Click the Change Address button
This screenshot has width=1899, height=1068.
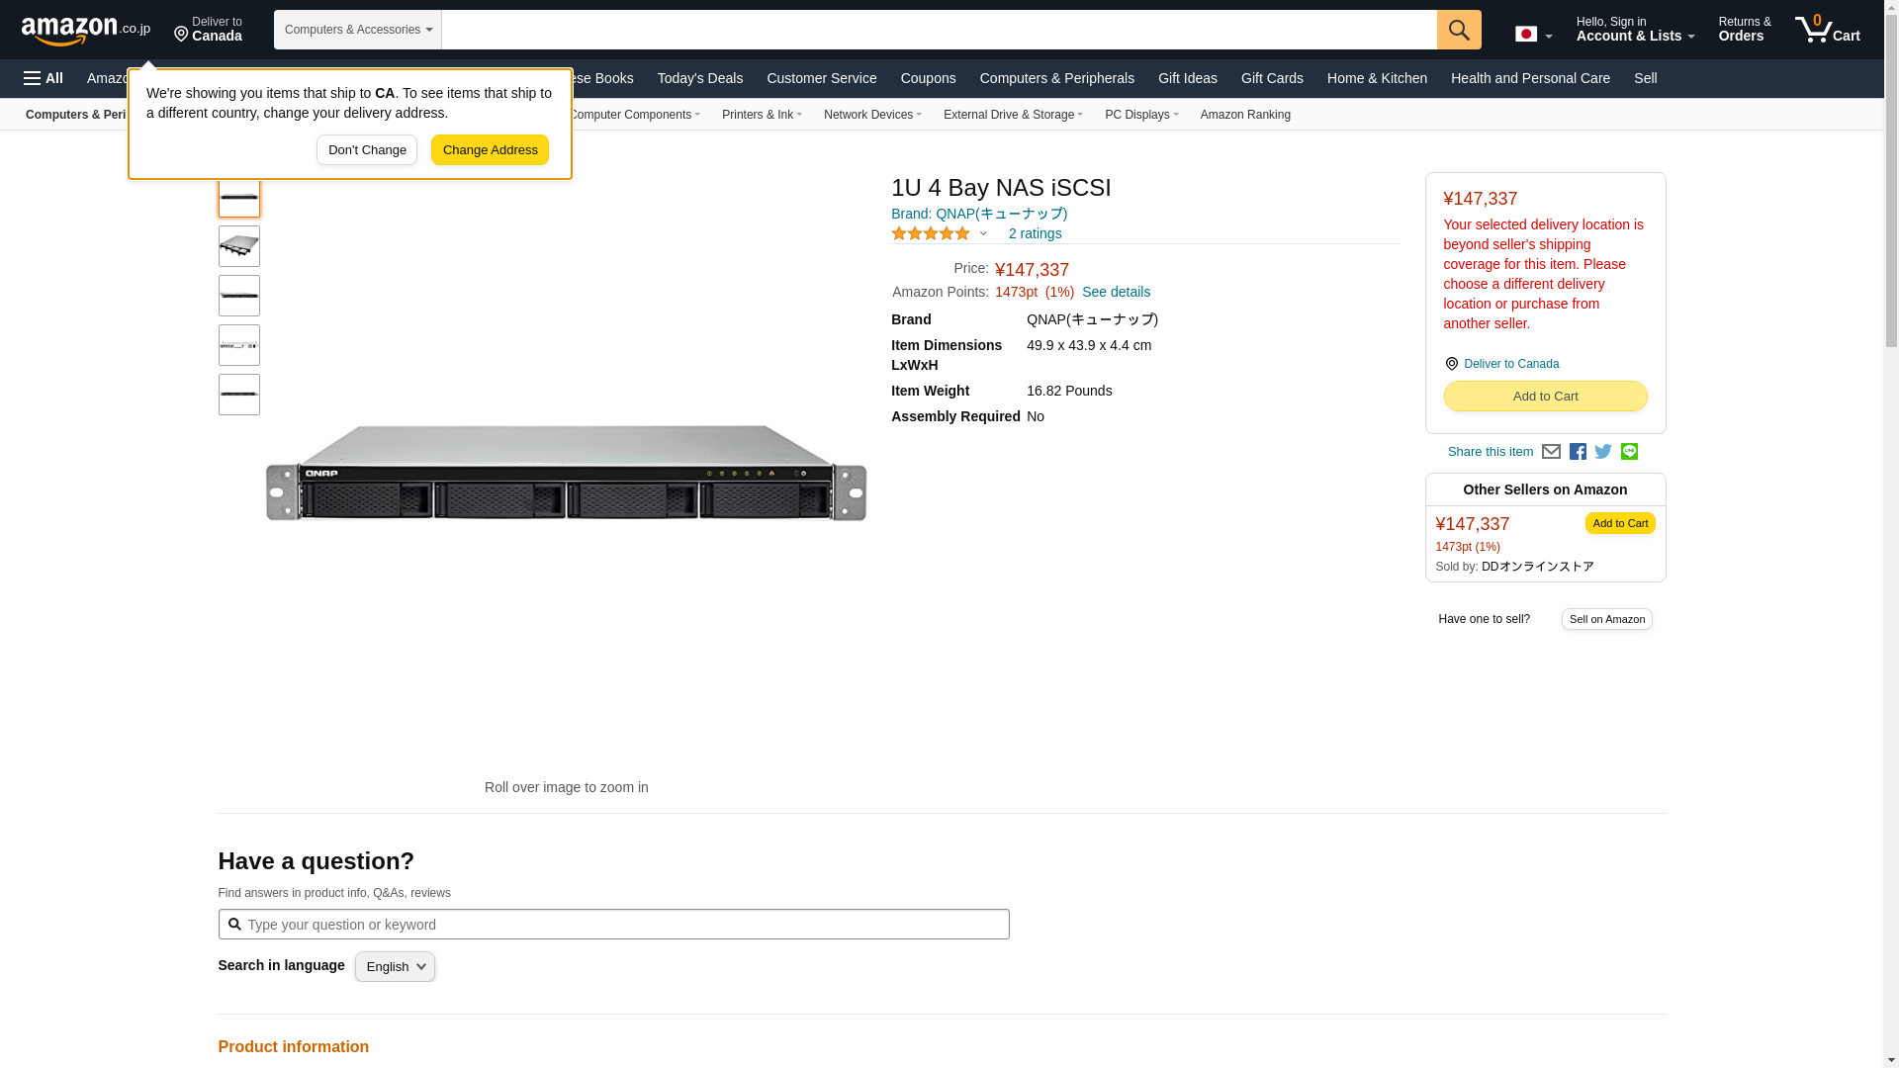490,150
